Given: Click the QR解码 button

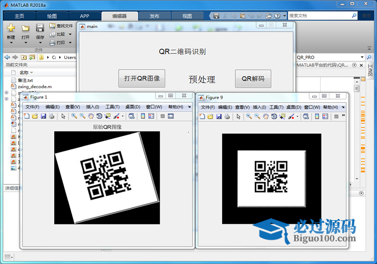Looking at the screenshot, I should (x=253, y=79).
